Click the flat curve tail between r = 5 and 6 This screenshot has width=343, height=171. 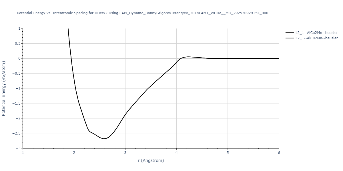click(253, 58)
